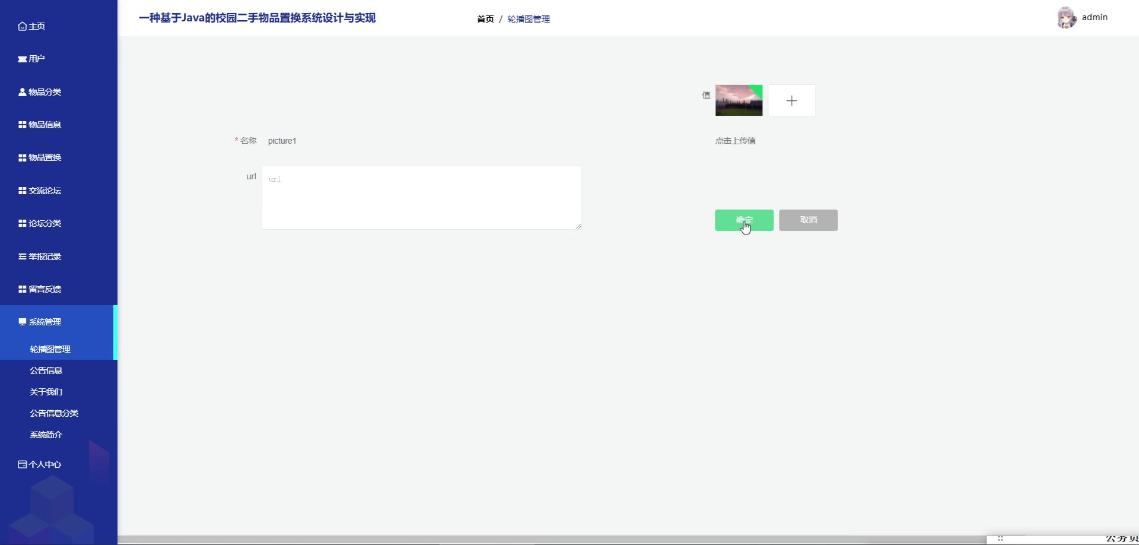This screenshot has height=545, width=1139.
Task: Click the home icon beside 主页
Action: tap(22, 26)
